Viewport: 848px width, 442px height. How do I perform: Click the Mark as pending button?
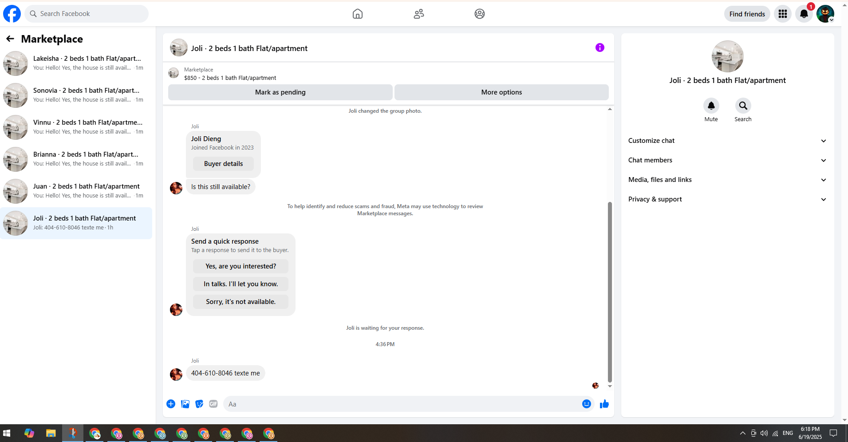pos(280,92)
